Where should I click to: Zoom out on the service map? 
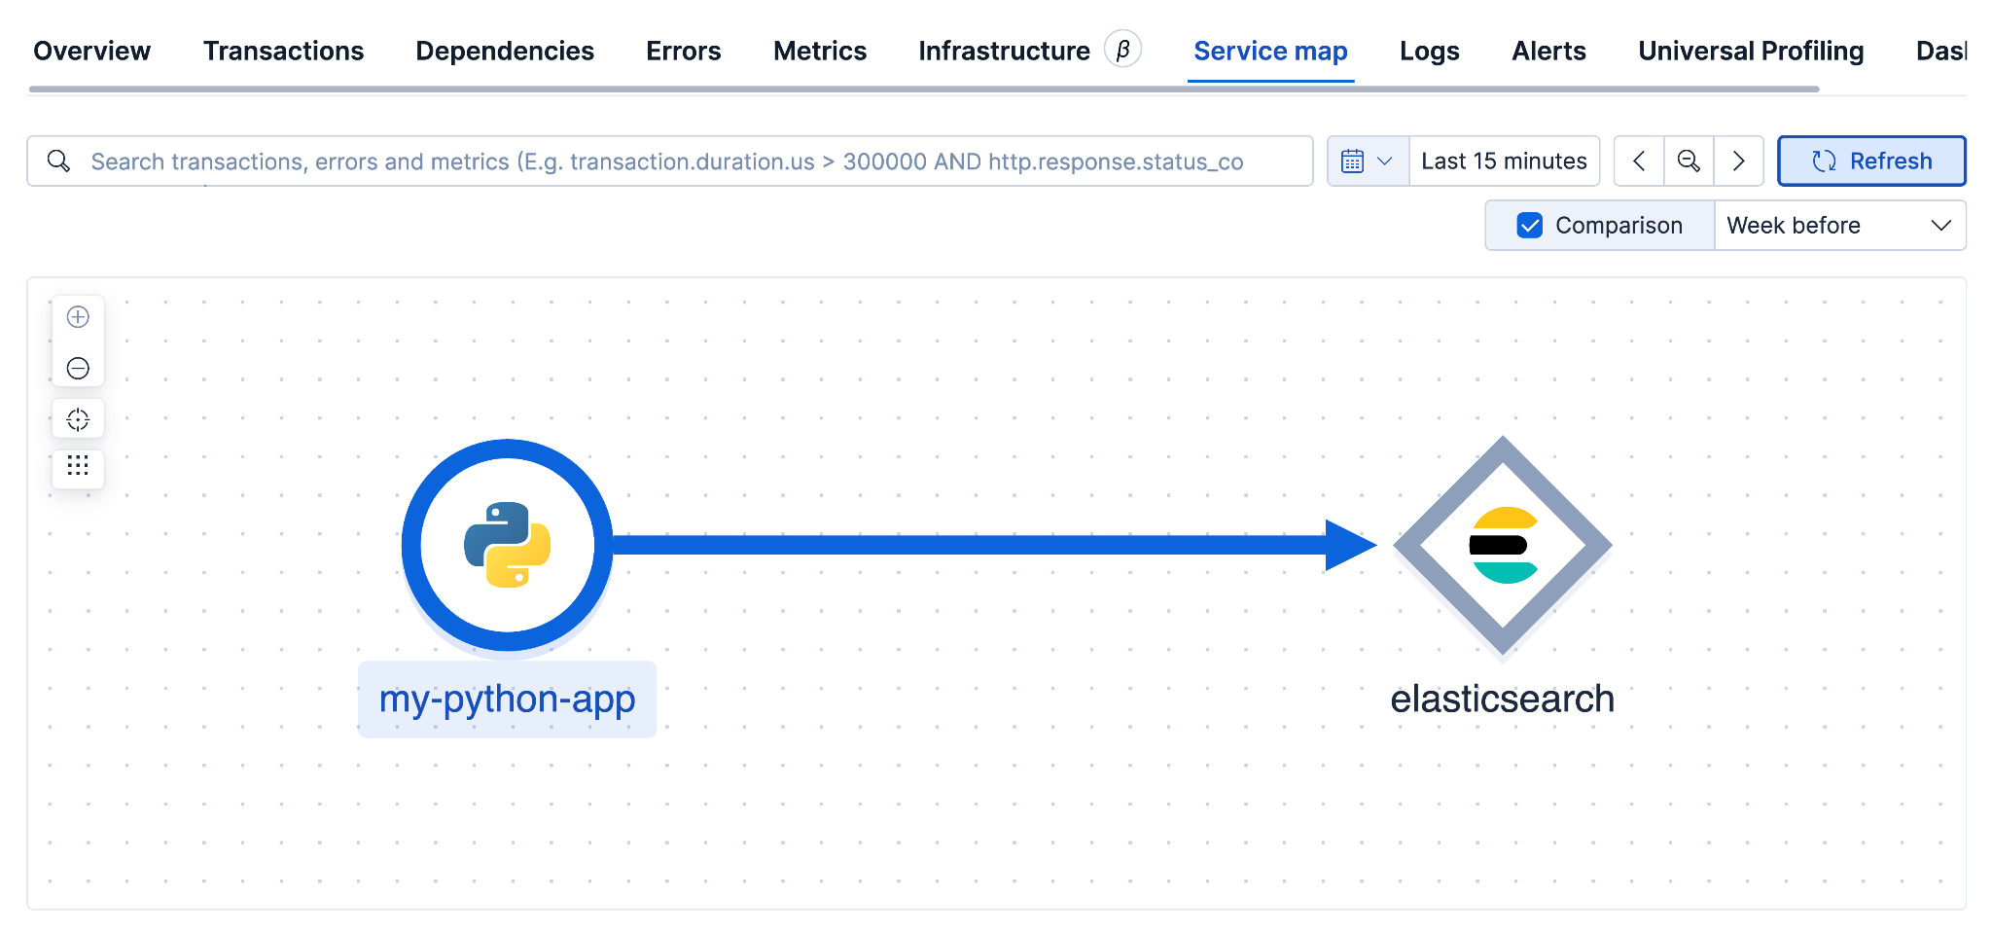click(78, 368)
